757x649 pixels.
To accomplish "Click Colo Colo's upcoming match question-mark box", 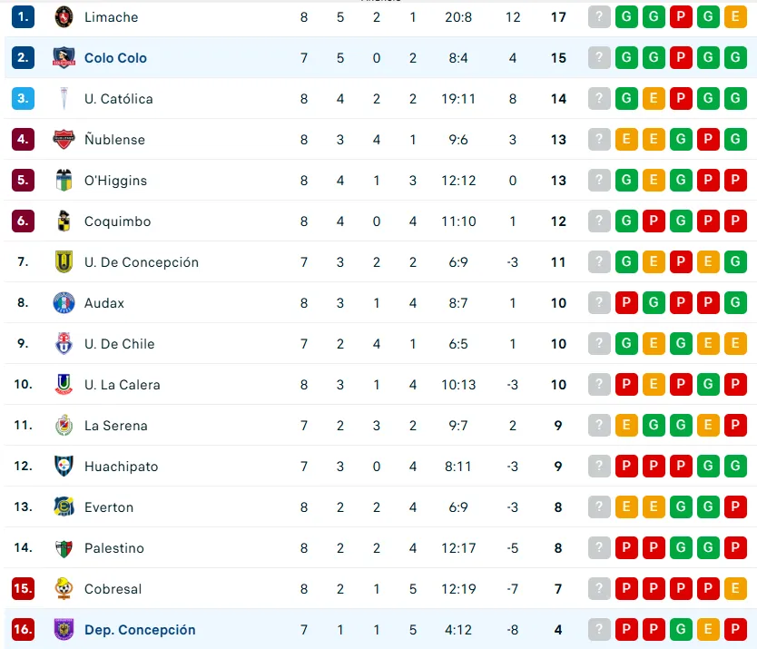I will click(x=599, y=58).
